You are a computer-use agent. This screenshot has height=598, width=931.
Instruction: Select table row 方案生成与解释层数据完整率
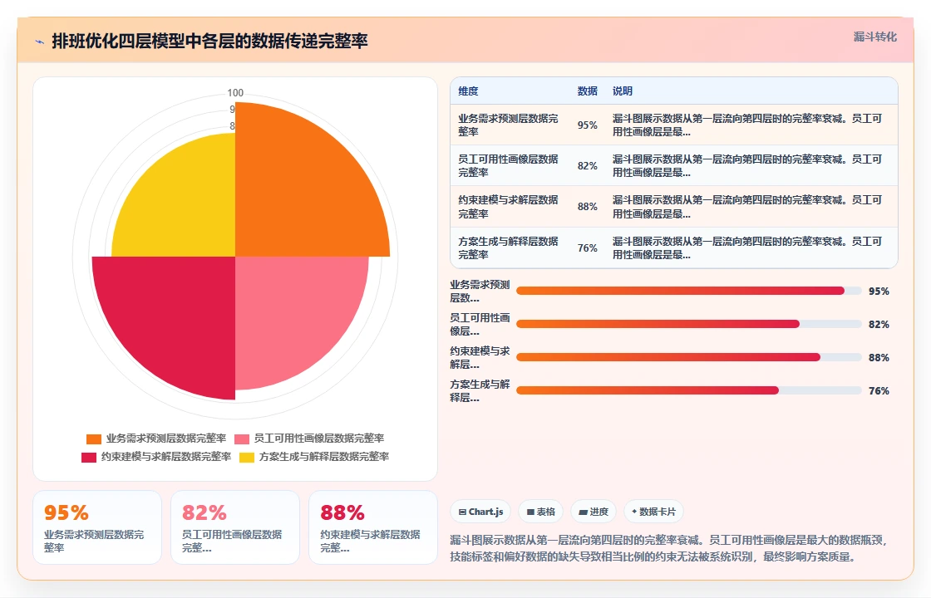(674, 248)
